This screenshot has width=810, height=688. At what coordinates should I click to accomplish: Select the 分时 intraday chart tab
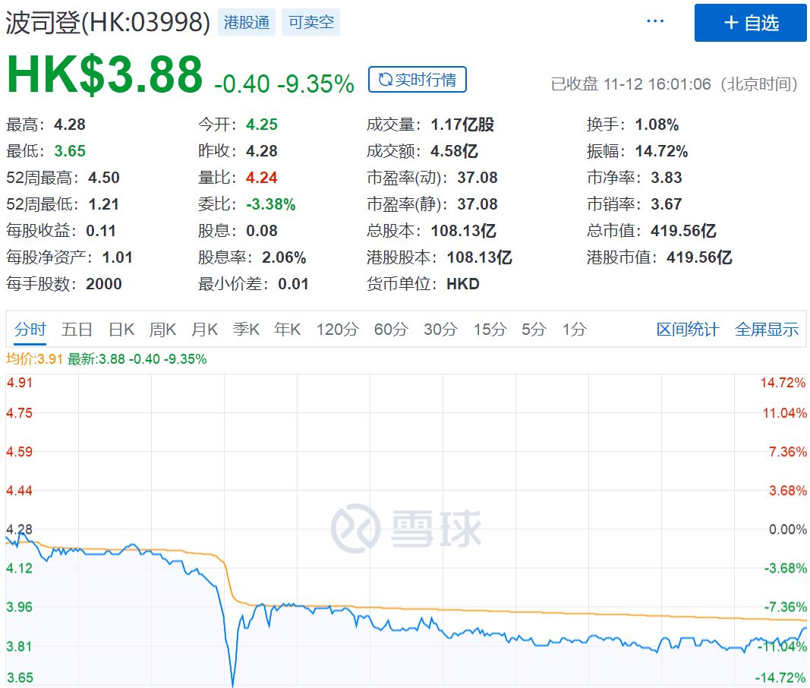point(29,330)
